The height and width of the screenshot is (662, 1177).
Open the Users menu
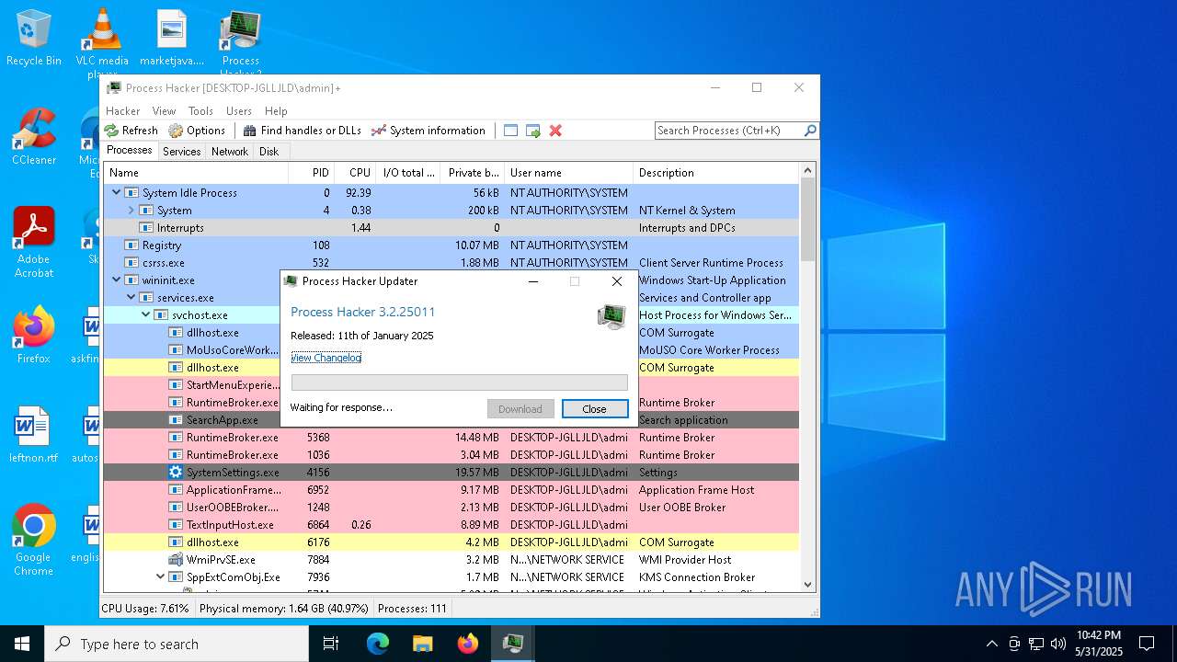[x=239, y=111]
